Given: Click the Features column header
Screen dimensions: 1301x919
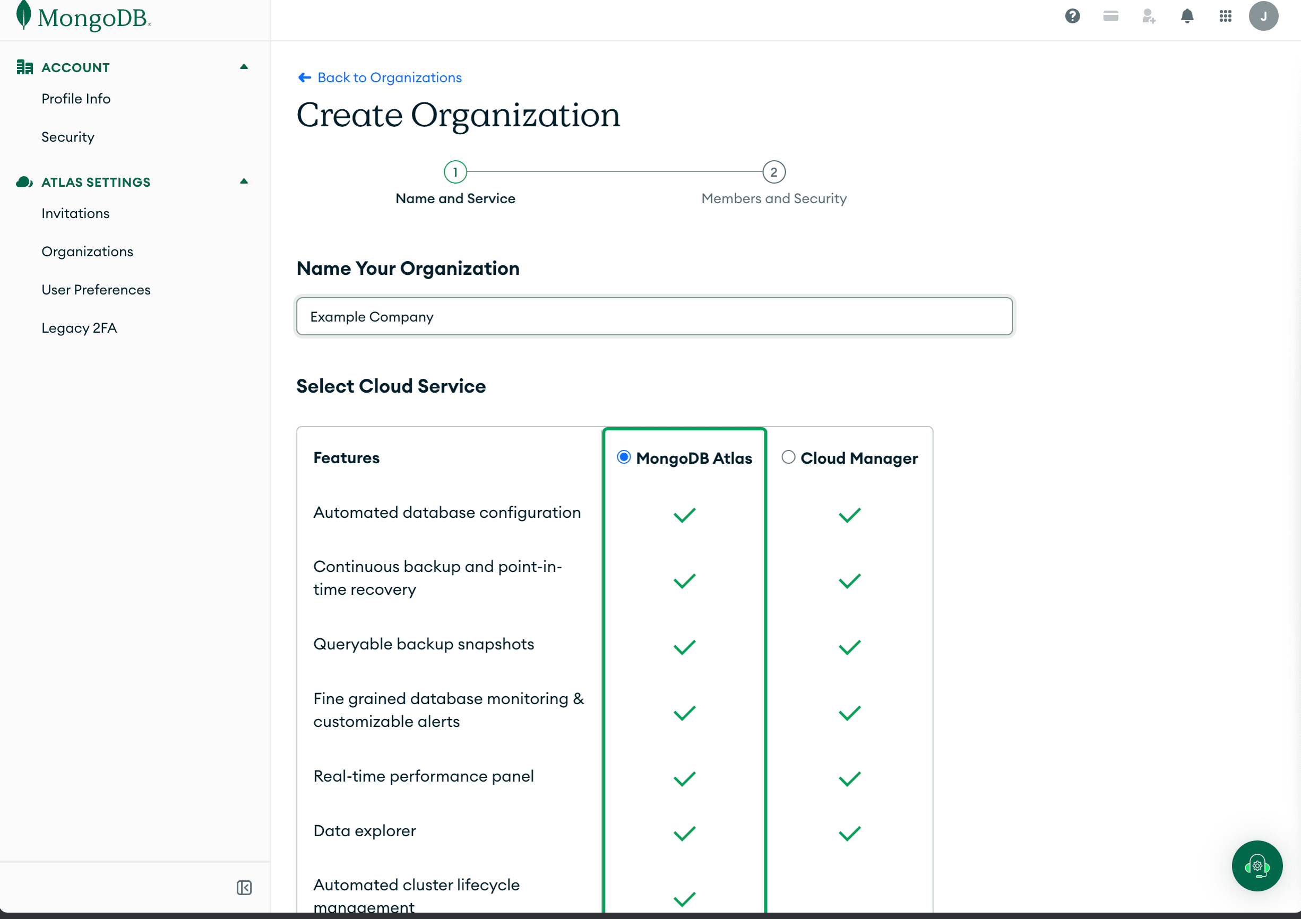Looking at the screenshot, I should tap(346, 458).
